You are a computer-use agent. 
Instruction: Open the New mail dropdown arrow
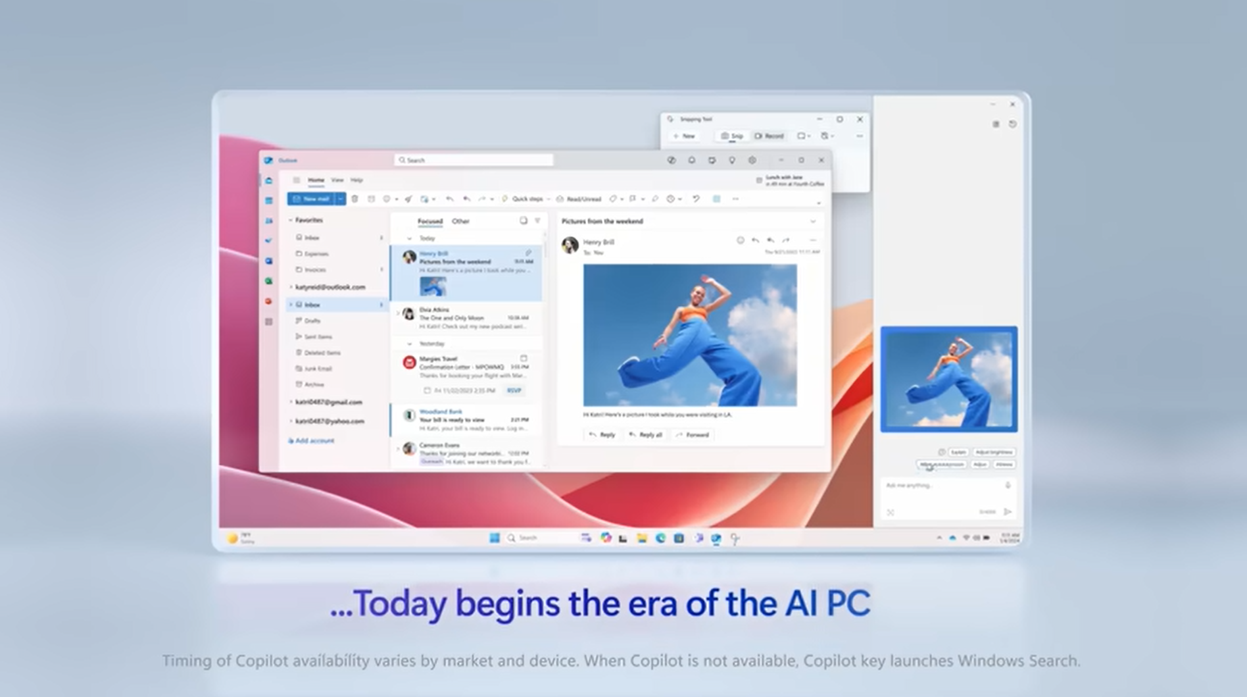tap(340, 199)
